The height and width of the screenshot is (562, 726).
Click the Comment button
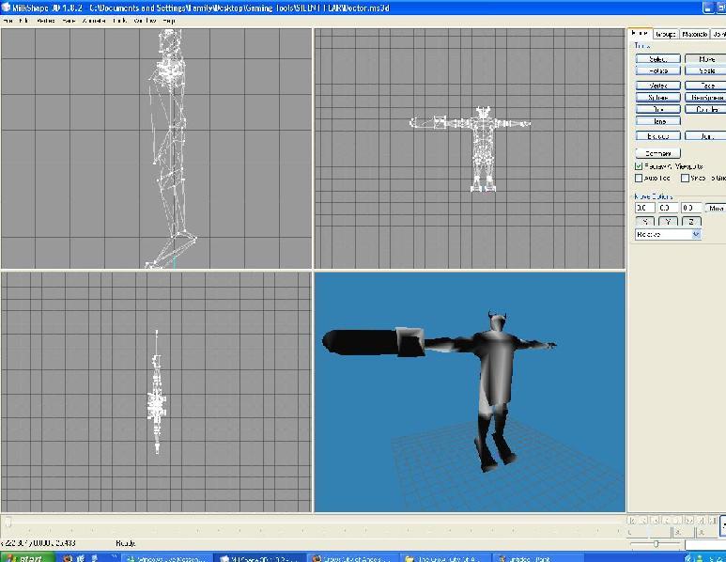coord(657,153)
